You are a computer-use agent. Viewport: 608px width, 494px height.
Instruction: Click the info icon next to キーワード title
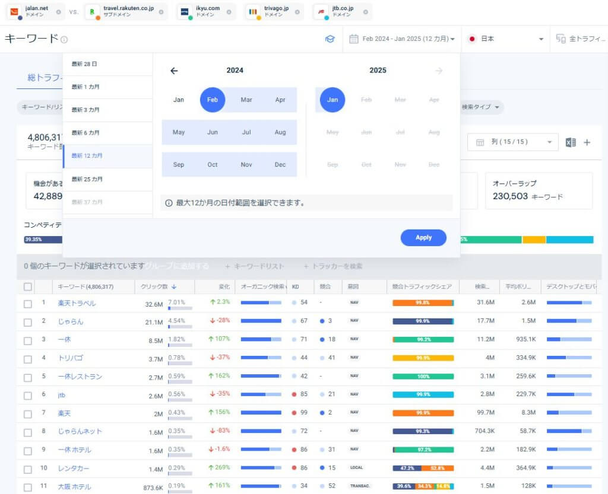click(x=64, y=40)
